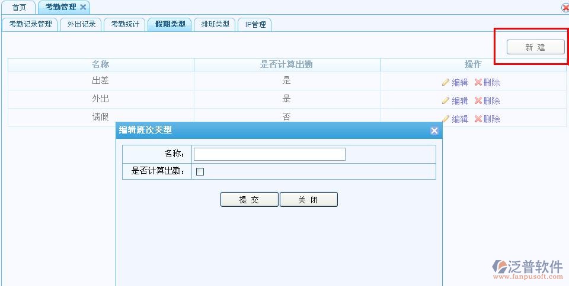This screenshot has height=286, width=569.
Task: Select the 出差 name cell
Action: coord(101,80)
